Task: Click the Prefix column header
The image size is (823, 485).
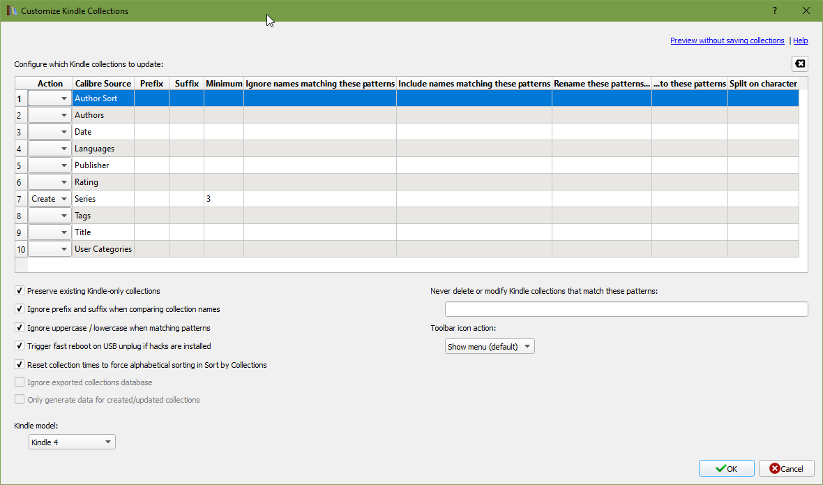Action: 151,84
